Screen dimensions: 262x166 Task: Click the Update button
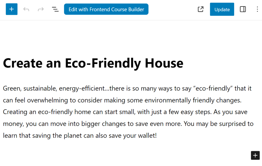[x=222, y=9]
